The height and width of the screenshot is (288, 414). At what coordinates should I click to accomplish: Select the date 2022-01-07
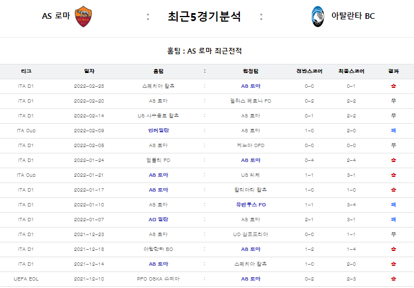(x=89, y=220)
